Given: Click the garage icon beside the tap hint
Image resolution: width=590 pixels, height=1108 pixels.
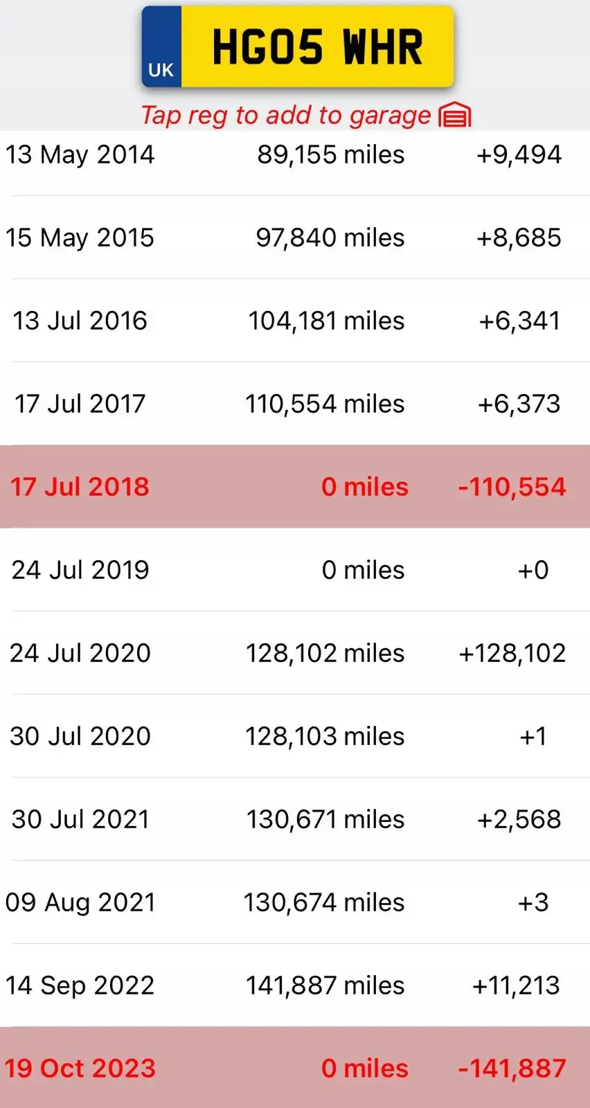Looking at the screenshot, I should coord(455,116).
